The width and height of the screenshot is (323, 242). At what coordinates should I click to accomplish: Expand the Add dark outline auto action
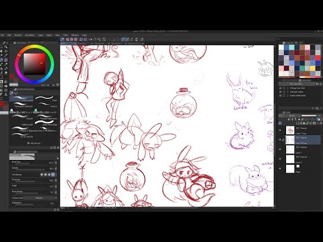[288, 91]
